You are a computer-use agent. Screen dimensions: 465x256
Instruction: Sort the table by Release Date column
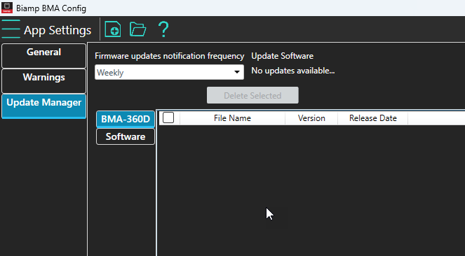372,118
